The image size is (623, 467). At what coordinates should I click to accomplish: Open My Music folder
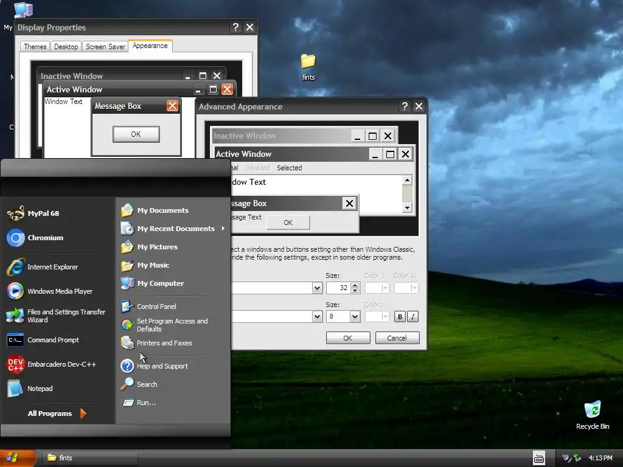145,265
